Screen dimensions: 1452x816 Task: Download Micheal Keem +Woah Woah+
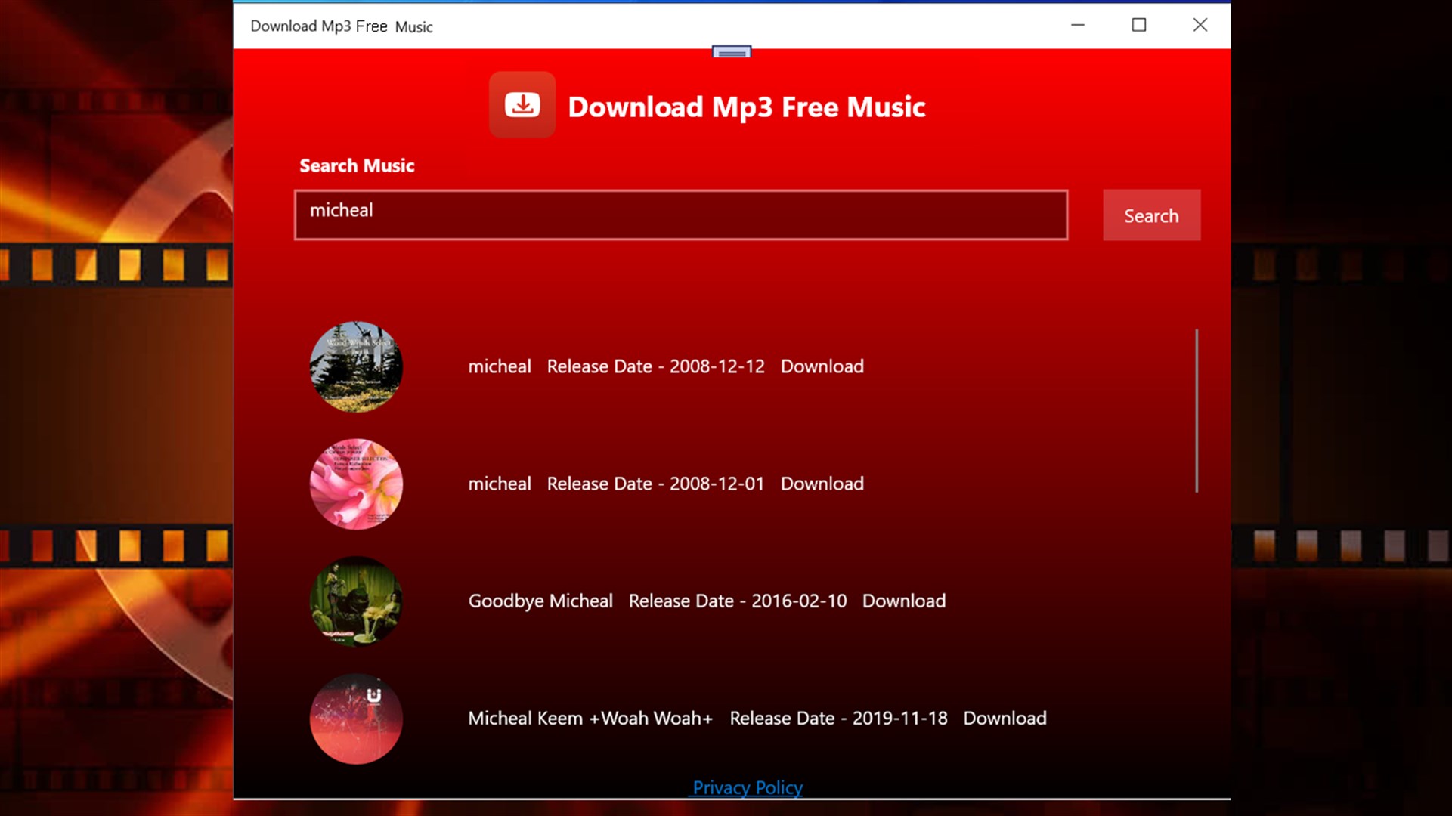1005,719
